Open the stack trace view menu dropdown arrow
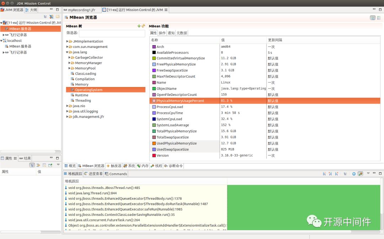384x239 pixels. coord(368,173)
